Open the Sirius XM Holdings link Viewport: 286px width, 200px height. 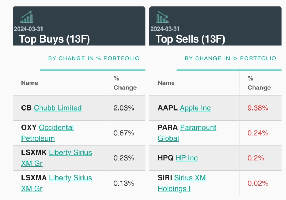(x=182, y=183)
